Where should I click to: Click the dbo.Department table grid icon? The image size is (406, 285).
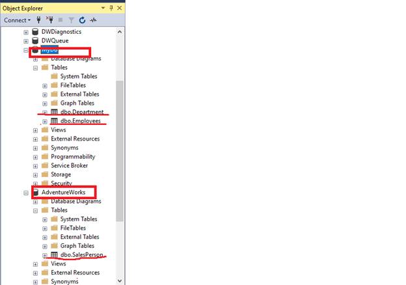pos(54,112)
